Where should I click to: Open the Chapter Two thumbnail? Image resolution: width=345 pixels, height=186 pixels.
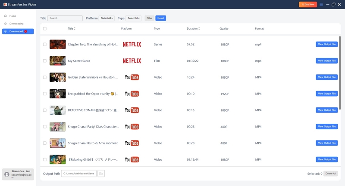point(58,44)
